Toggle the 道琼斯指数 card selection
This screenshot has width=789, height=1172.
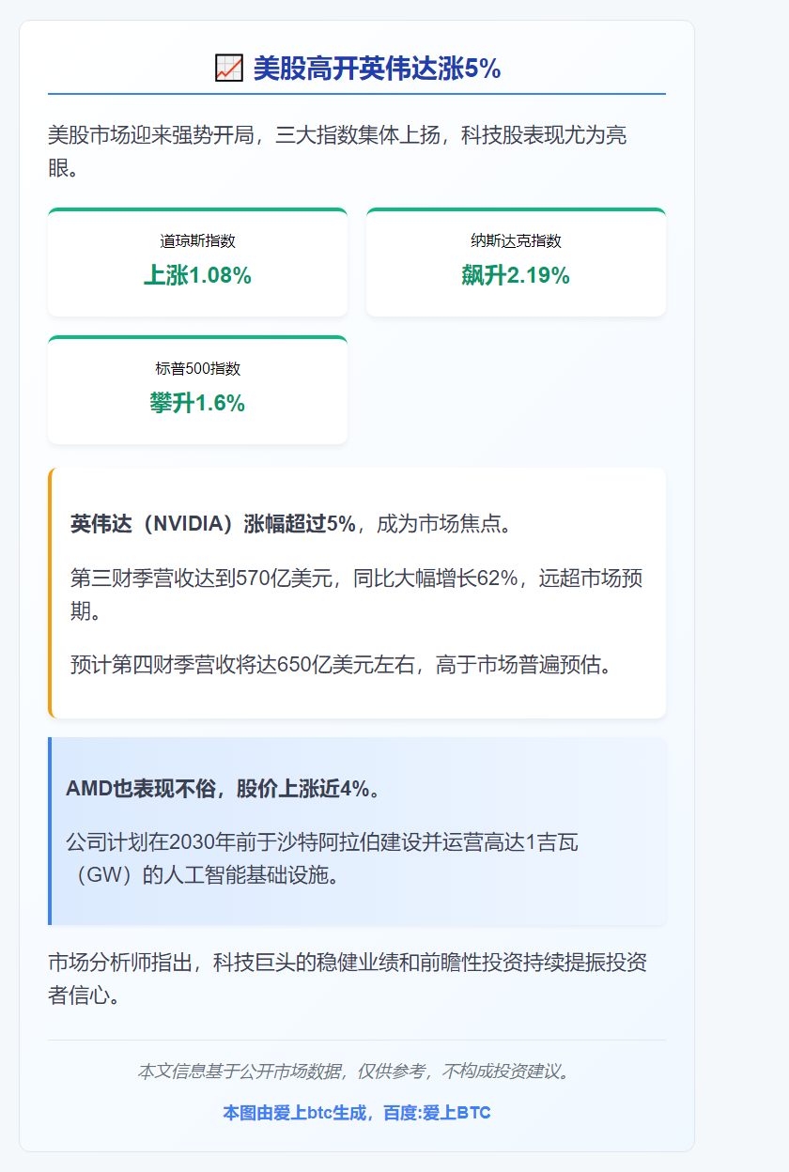[197, 262]
